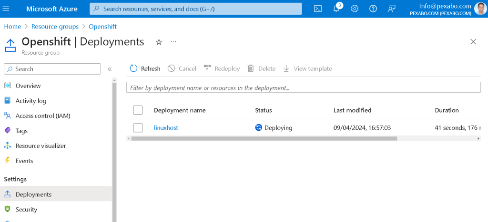488x222 pixels.
Task: Click the user profile avatar
Action: coord(480,9)
